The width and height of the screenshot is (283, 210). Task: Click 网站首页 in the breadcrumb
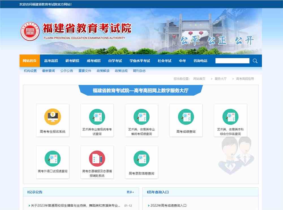(x=199, y=79)
